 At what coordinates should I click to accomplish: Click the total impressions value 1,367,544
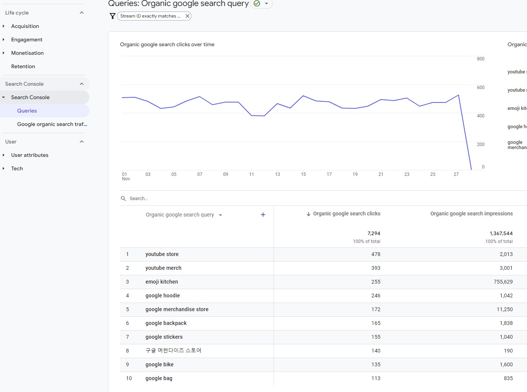coord(501,233)
